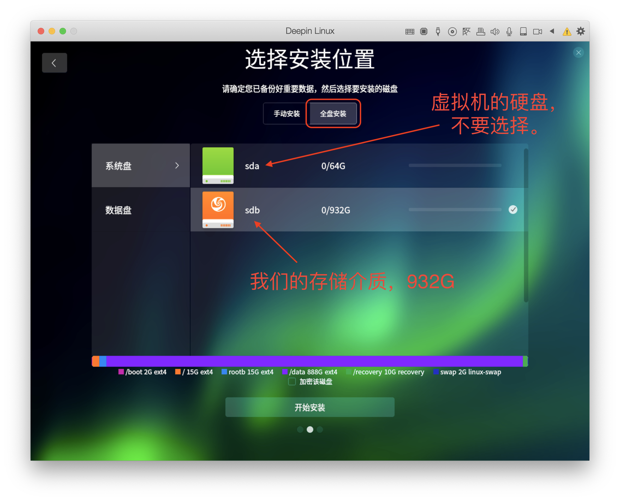The width and height of the screenshot is (620, 501).
Task: Enable the 加密该磁盘 checkbox
Action: [x=292, y=381]
